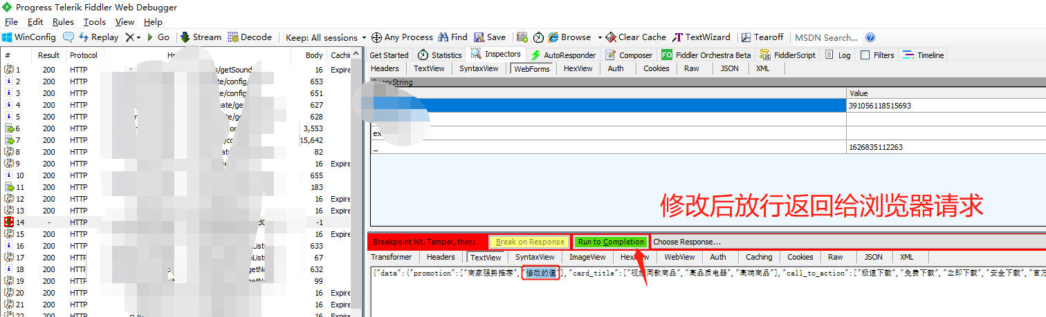1046x317 pixels.
Task: Click value 391056118515693 cell
Action: click(946, 106)
